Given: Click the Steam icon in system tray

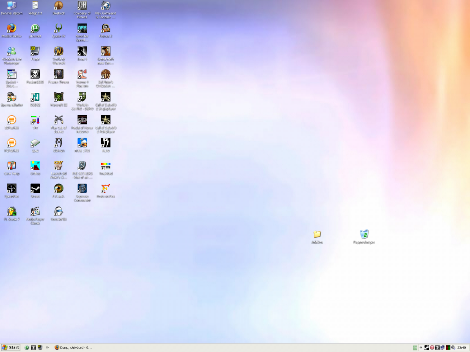Looking at the screenshot, I should (427, 347).
